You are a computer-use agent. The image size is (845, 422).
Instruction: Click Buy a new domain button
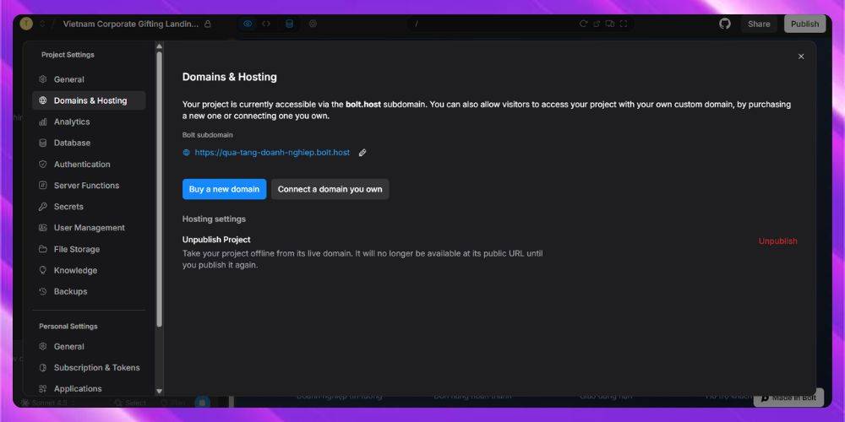[x=224, y=189]
